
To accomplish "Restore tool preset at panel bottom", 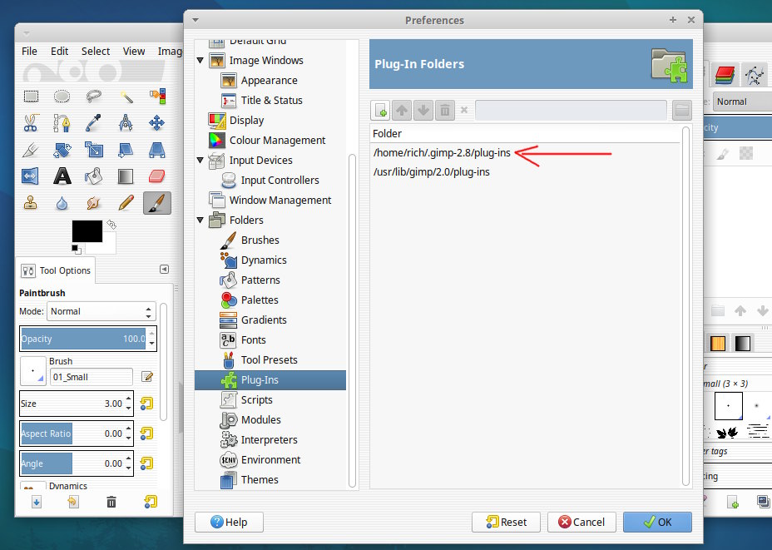I will (x=73, y=502).
